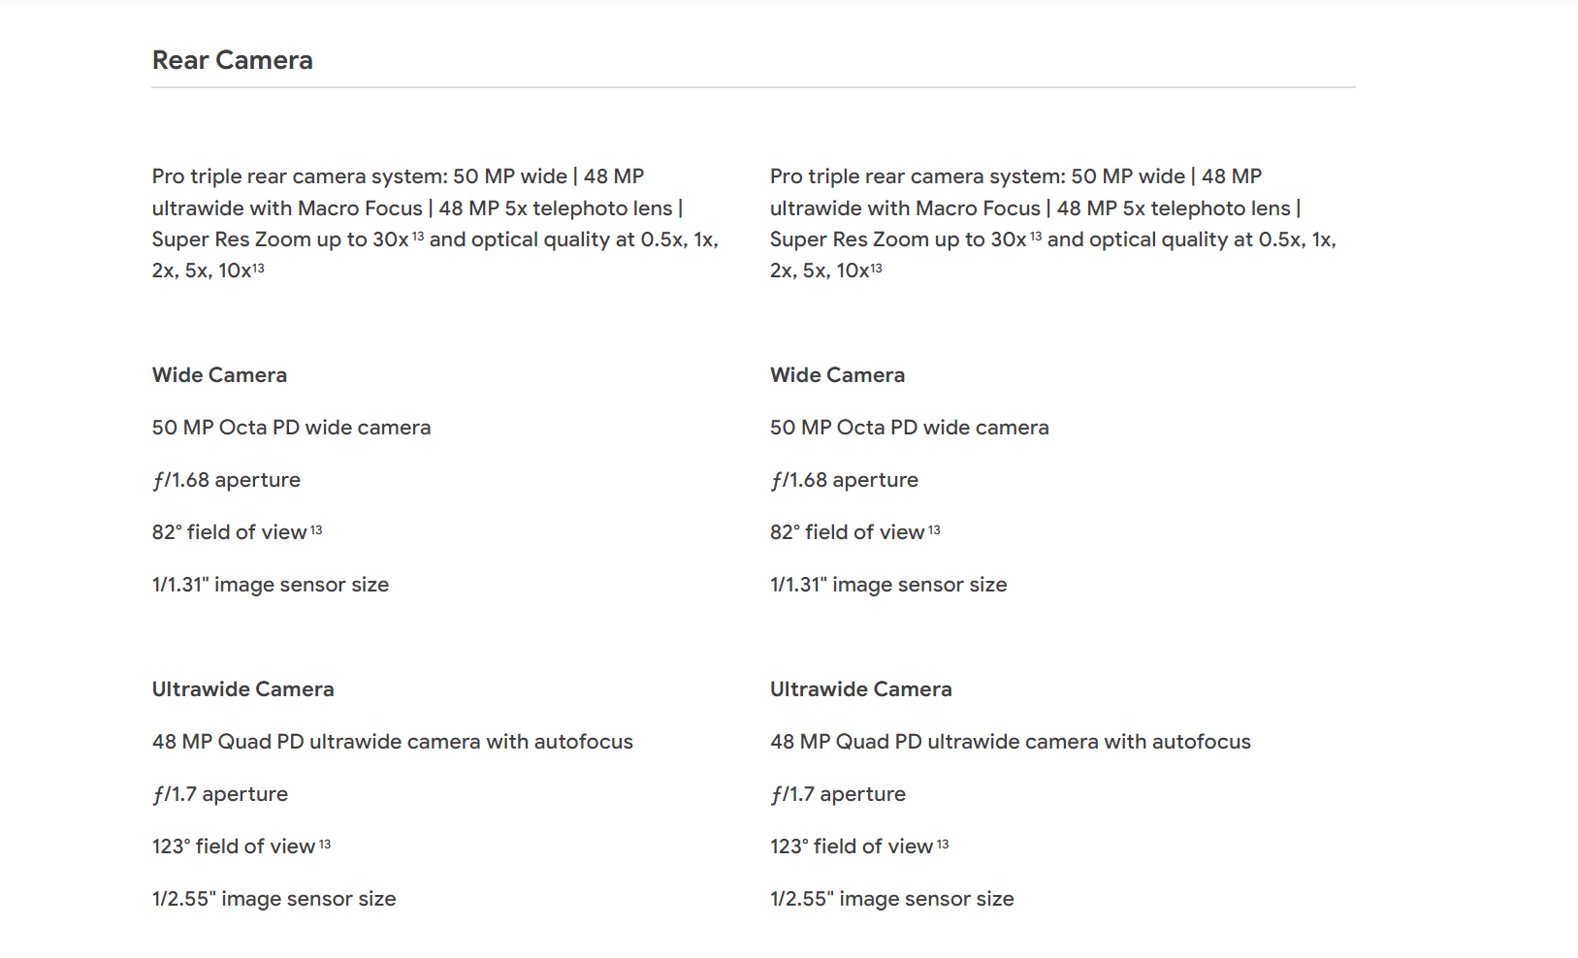This screenshot has height=958, width=1578.
Task: Open footnote 13 after 10x in left column
Action: point(258,268)
